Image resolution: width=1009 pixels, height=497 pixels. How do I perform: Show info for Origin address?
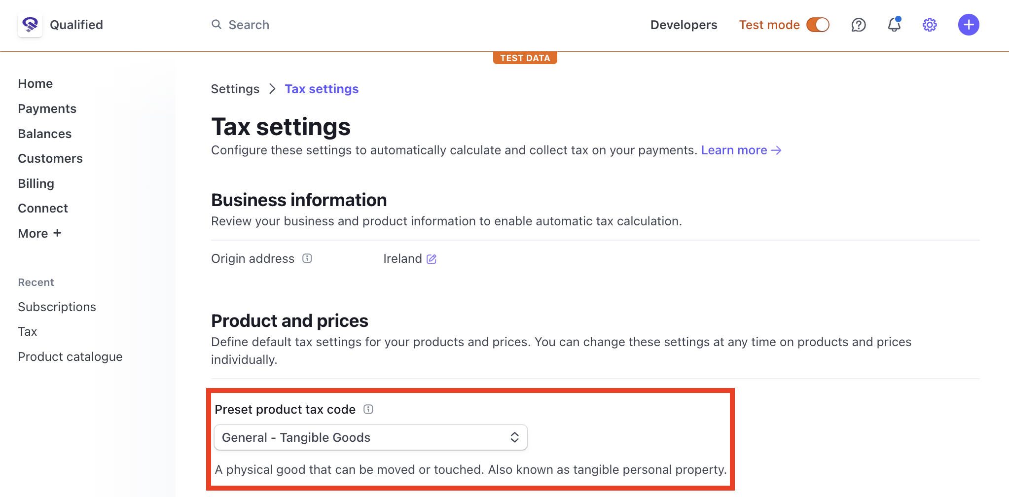[307, 258]
